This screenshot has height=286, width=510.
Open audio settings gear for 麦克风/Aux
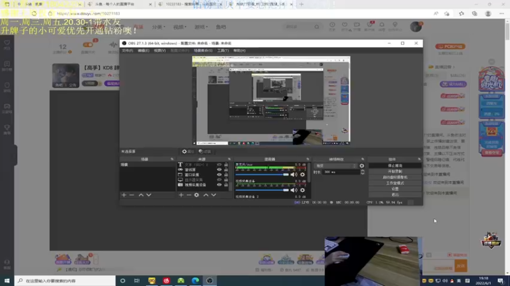tap(302, 174)
